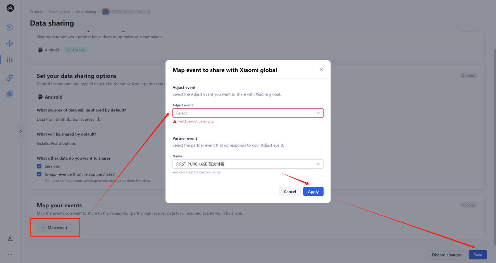Open the partner event Name dropdown
The image size is (496, 263).
coord(248,164)
